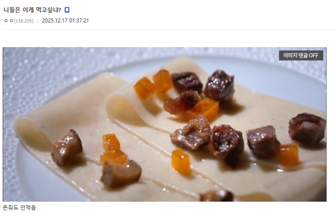Toggle the 이미지 댓글 OFF button
The width and height of the screenshot is (336, 216).
[301, 56]
